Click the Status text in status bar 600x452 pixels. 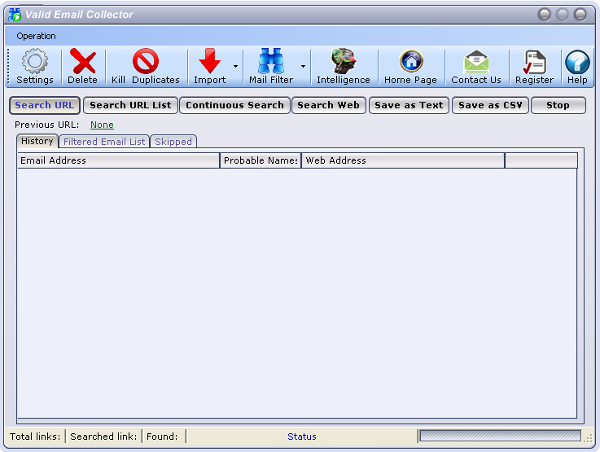(302, 437)
